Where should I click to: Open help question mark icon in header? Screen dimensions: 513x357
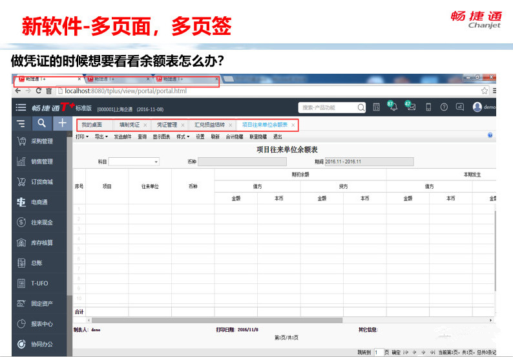[x=444, y=107]
